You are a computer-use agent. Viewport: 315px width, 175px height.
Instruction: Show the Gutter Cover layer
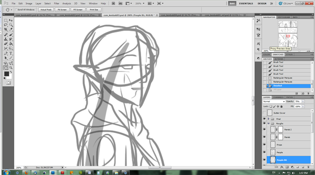click(265, 113)
